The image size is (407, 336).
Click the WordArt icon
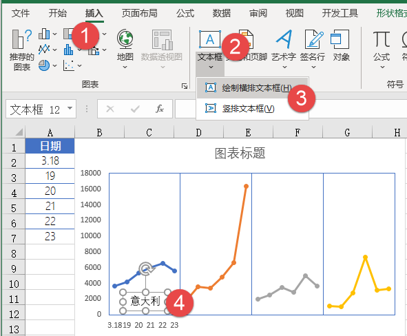[284, 39]
